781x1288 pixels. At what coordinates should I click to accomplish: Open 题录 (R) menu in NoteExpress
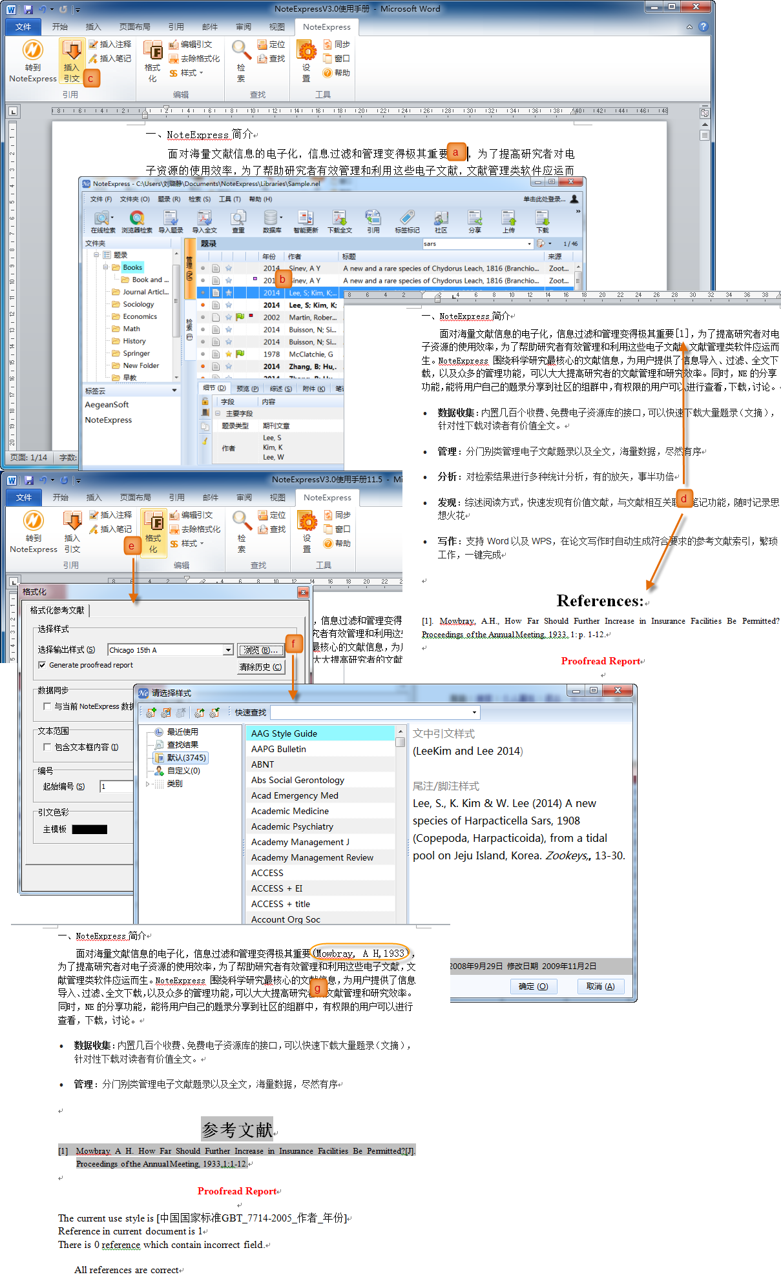[x=169, y=199]
